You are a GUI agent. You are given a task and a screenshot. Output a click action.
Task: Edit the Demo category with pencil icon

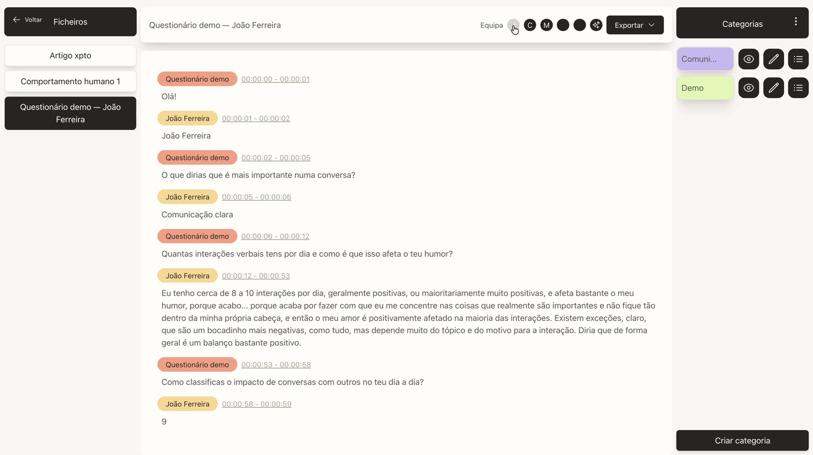pyautogui.click(x=773, y=88)
